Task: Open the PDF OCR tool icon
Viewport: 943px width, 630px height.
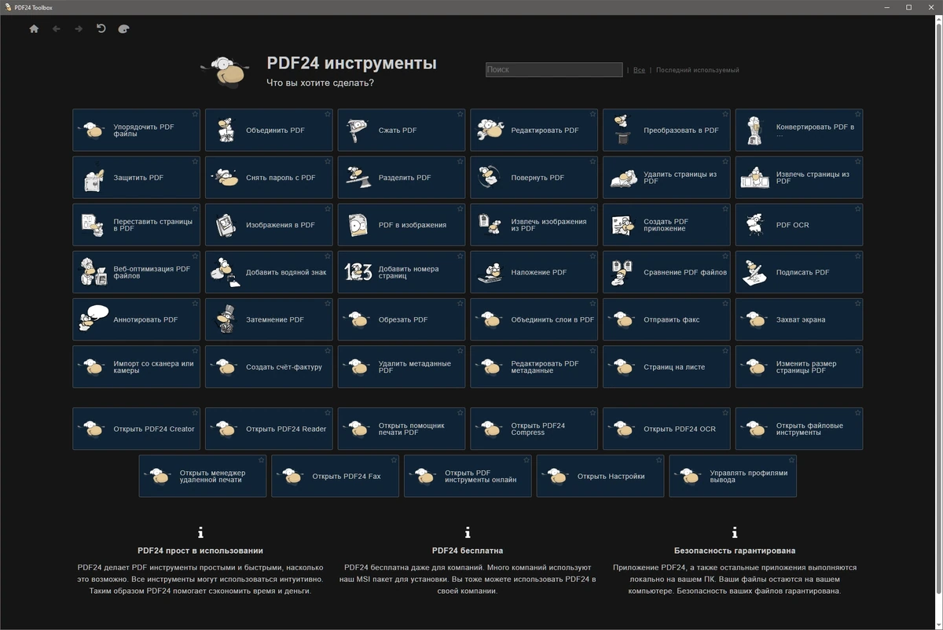Action: [x=755, y=225]
